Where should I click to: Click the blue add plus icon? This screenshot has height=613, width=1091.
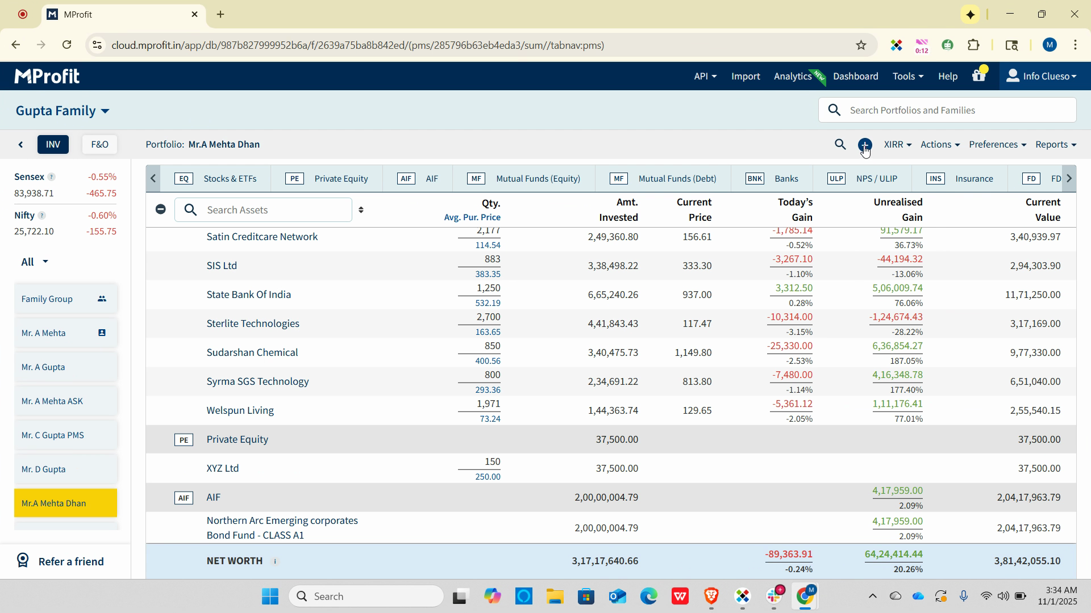[x=864, y=145]
